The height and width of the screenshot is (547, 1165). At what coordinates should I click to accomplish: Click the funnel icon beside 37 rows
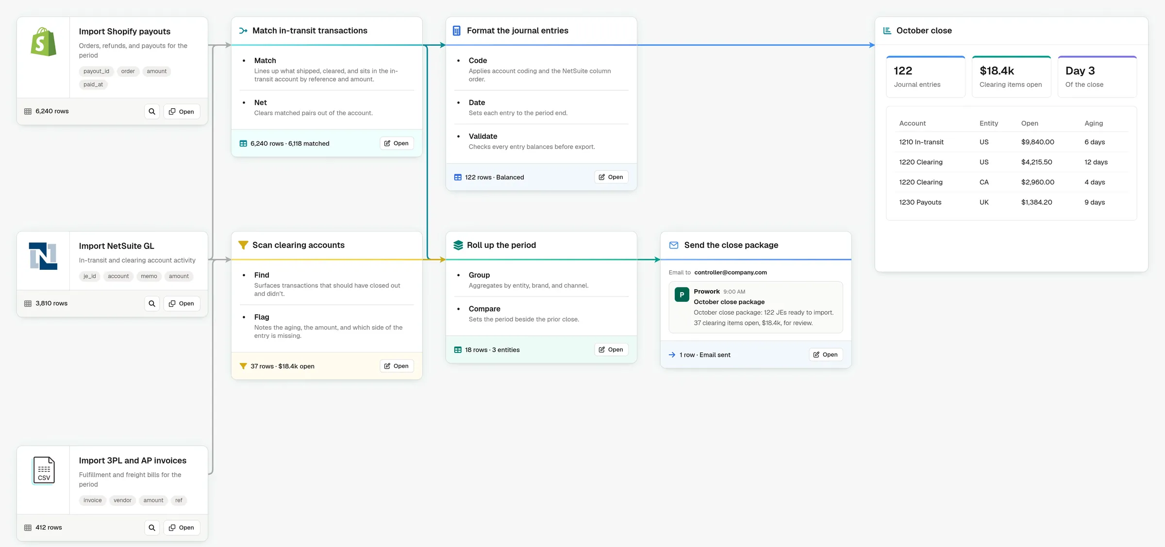tap(243, 366)
